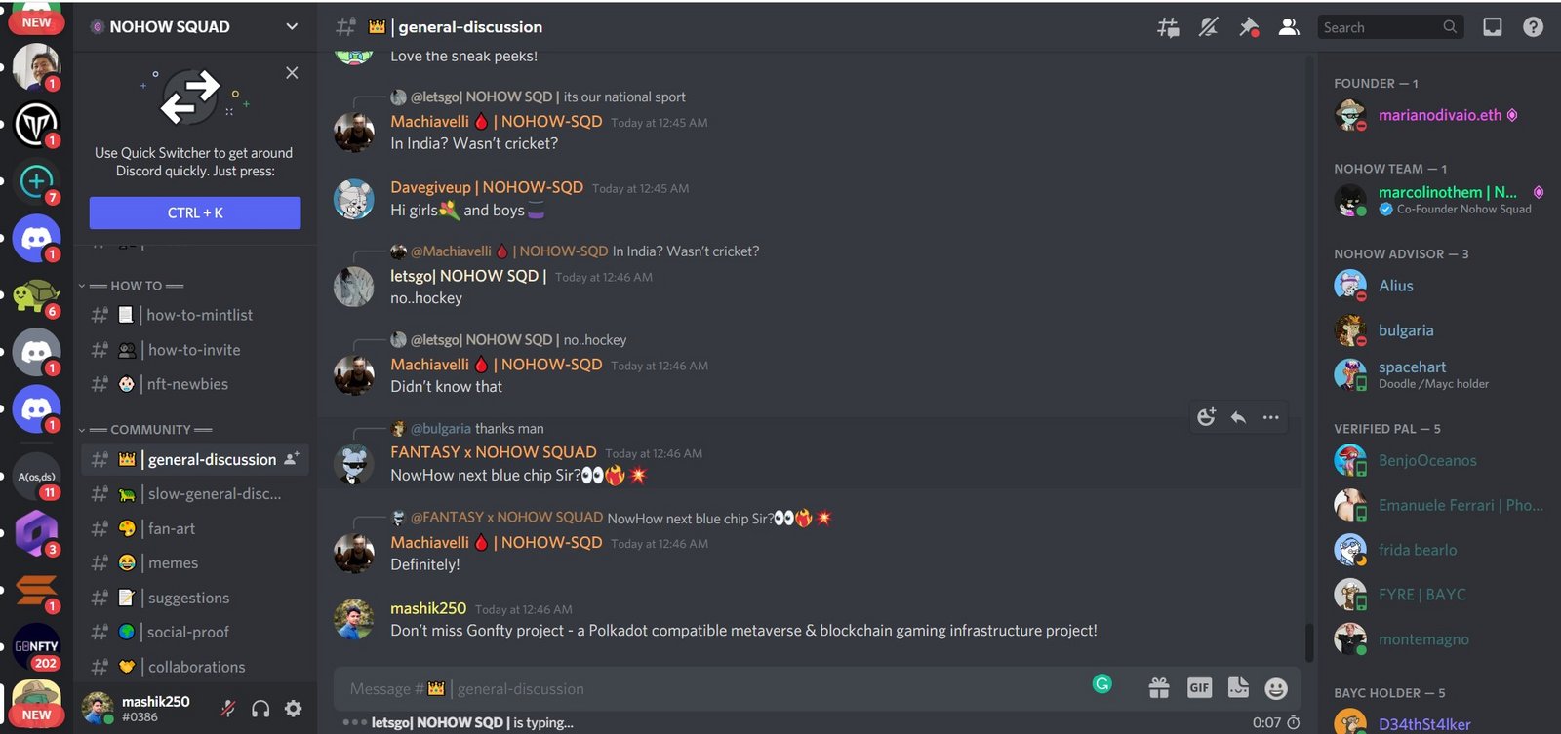Open the GIF picker

1199,688
